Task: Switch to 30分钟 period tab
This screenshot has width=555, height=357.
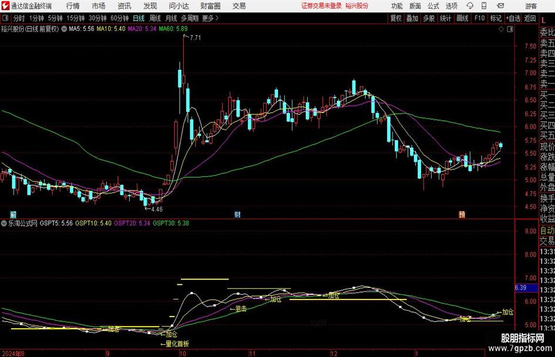Action: [97, 18]
